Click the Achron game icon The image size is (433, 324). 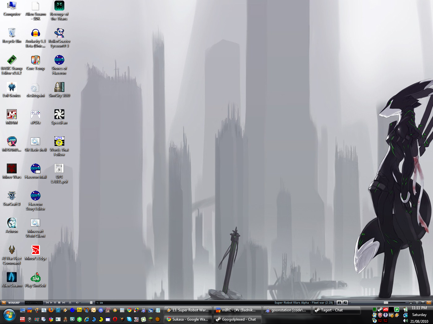click(12, 226)
